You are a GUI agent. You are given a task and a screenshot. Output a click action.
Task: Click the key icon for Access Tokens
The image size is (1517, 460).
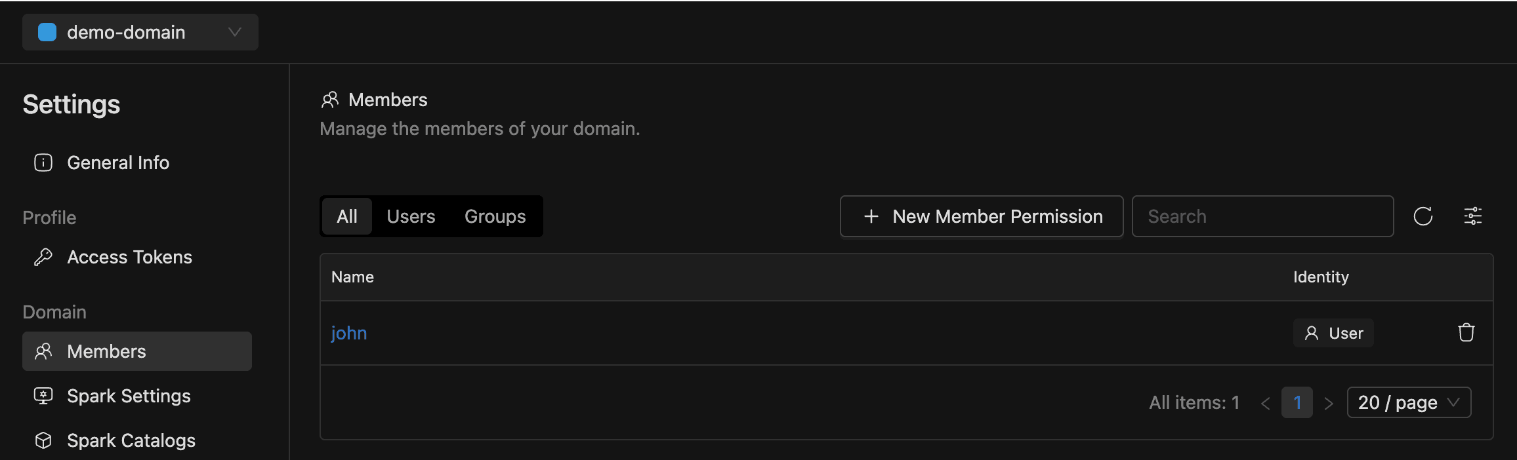tap(43, 257)
